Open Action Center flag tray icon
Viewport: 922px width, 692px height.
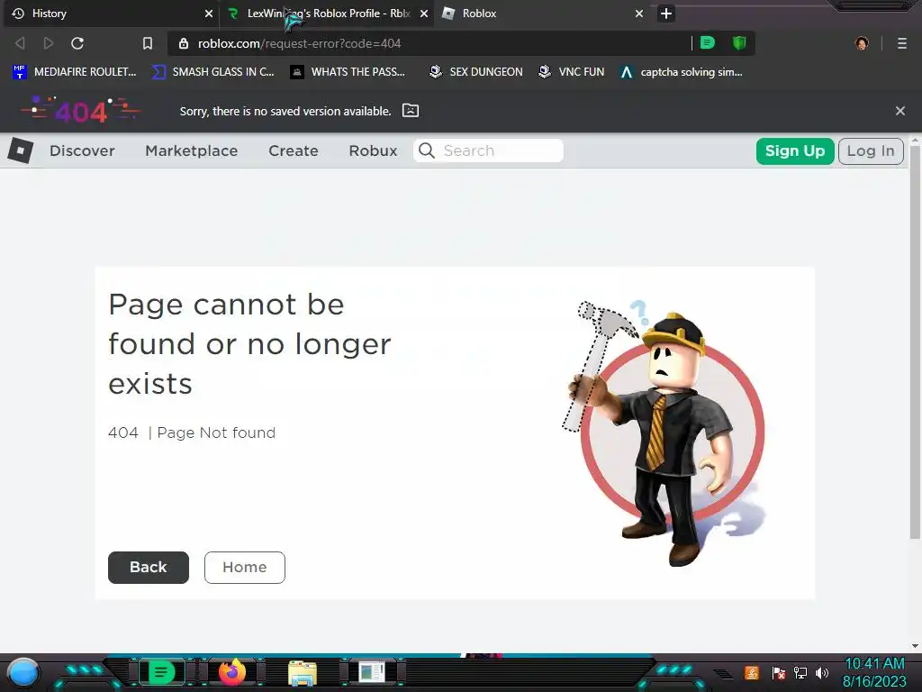[779, 672]
